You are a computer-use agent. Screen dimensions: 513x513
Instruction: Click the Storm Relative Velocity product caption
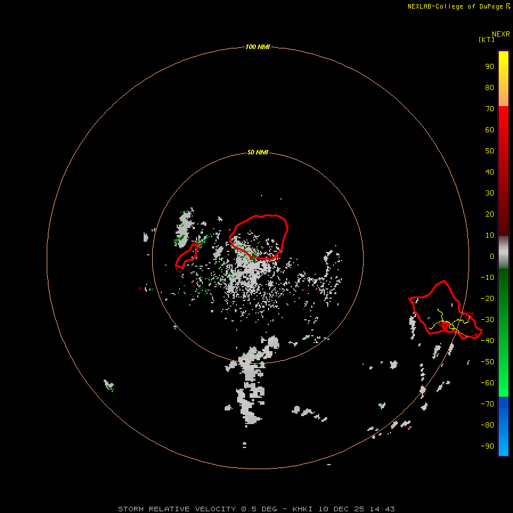[256, 509]
